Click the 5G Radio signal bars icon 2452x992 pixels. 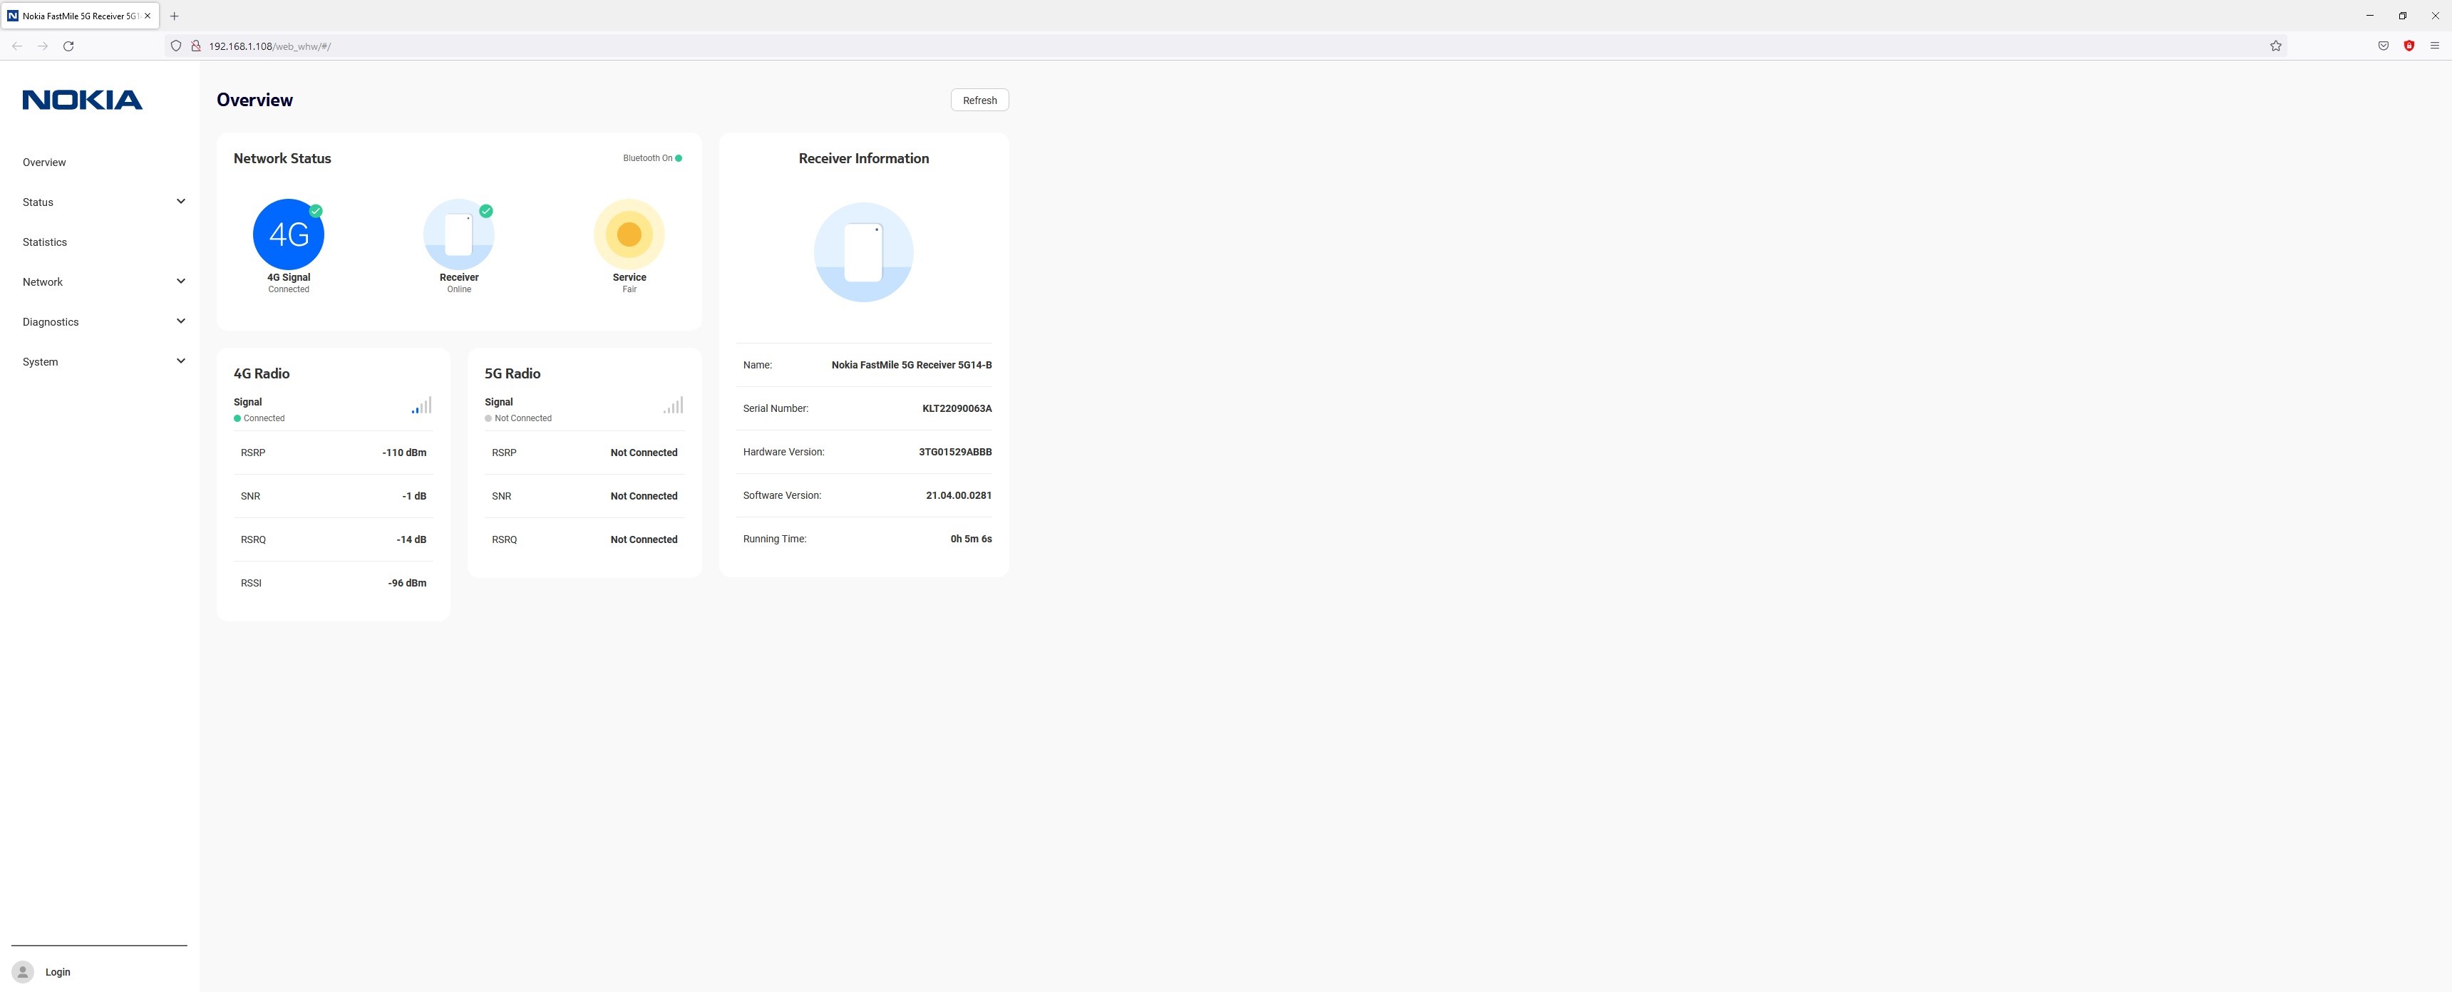pos(673,405)
